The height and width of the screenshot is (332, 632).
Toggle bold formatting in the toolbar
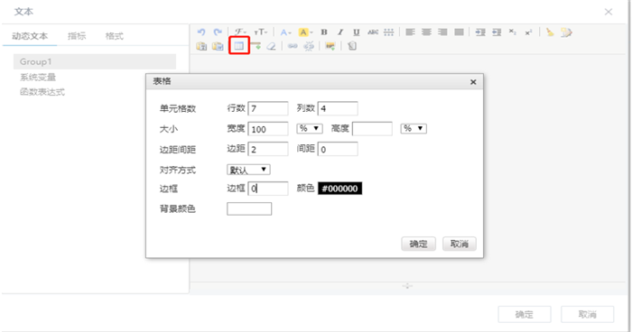click(323, 32)
